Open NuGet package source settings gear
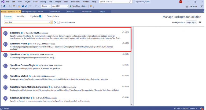 [200, 22]
